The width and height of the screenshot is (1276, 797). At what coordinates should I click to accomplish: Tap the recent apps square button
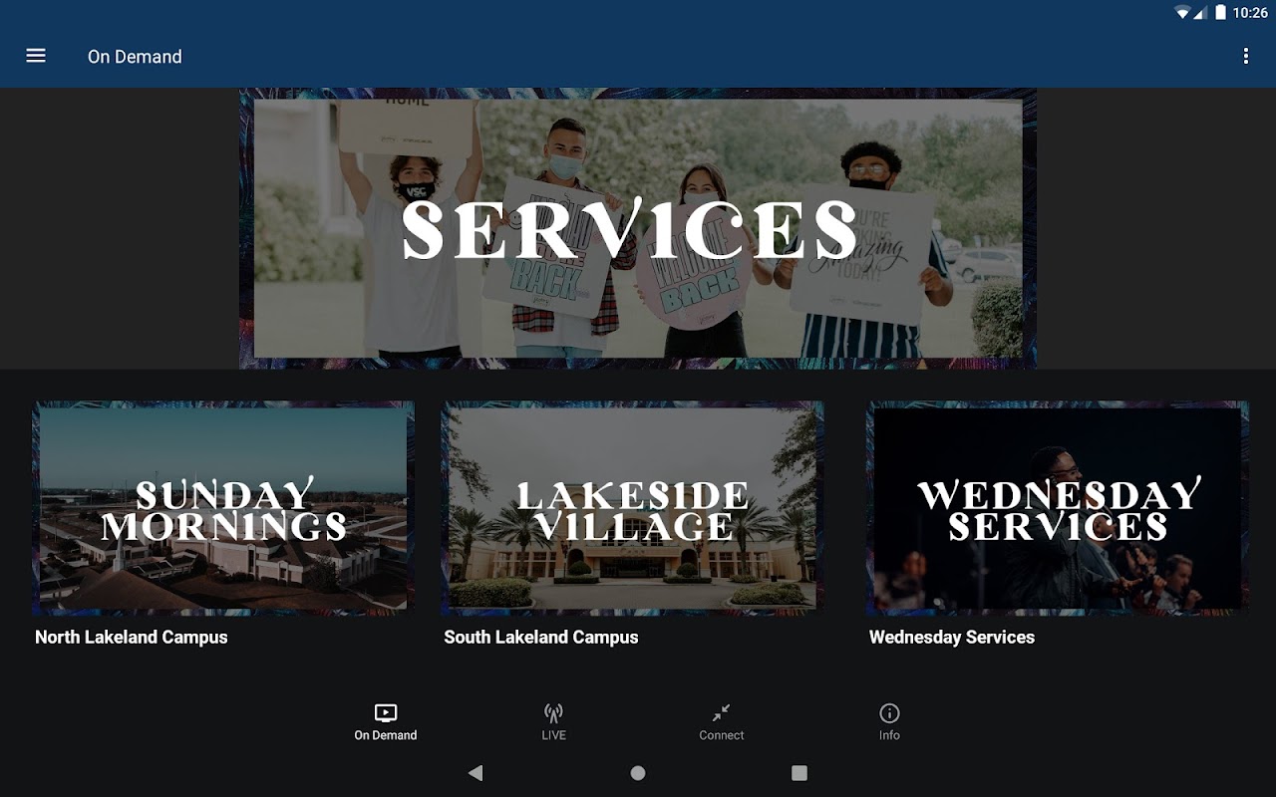[798, 772]
